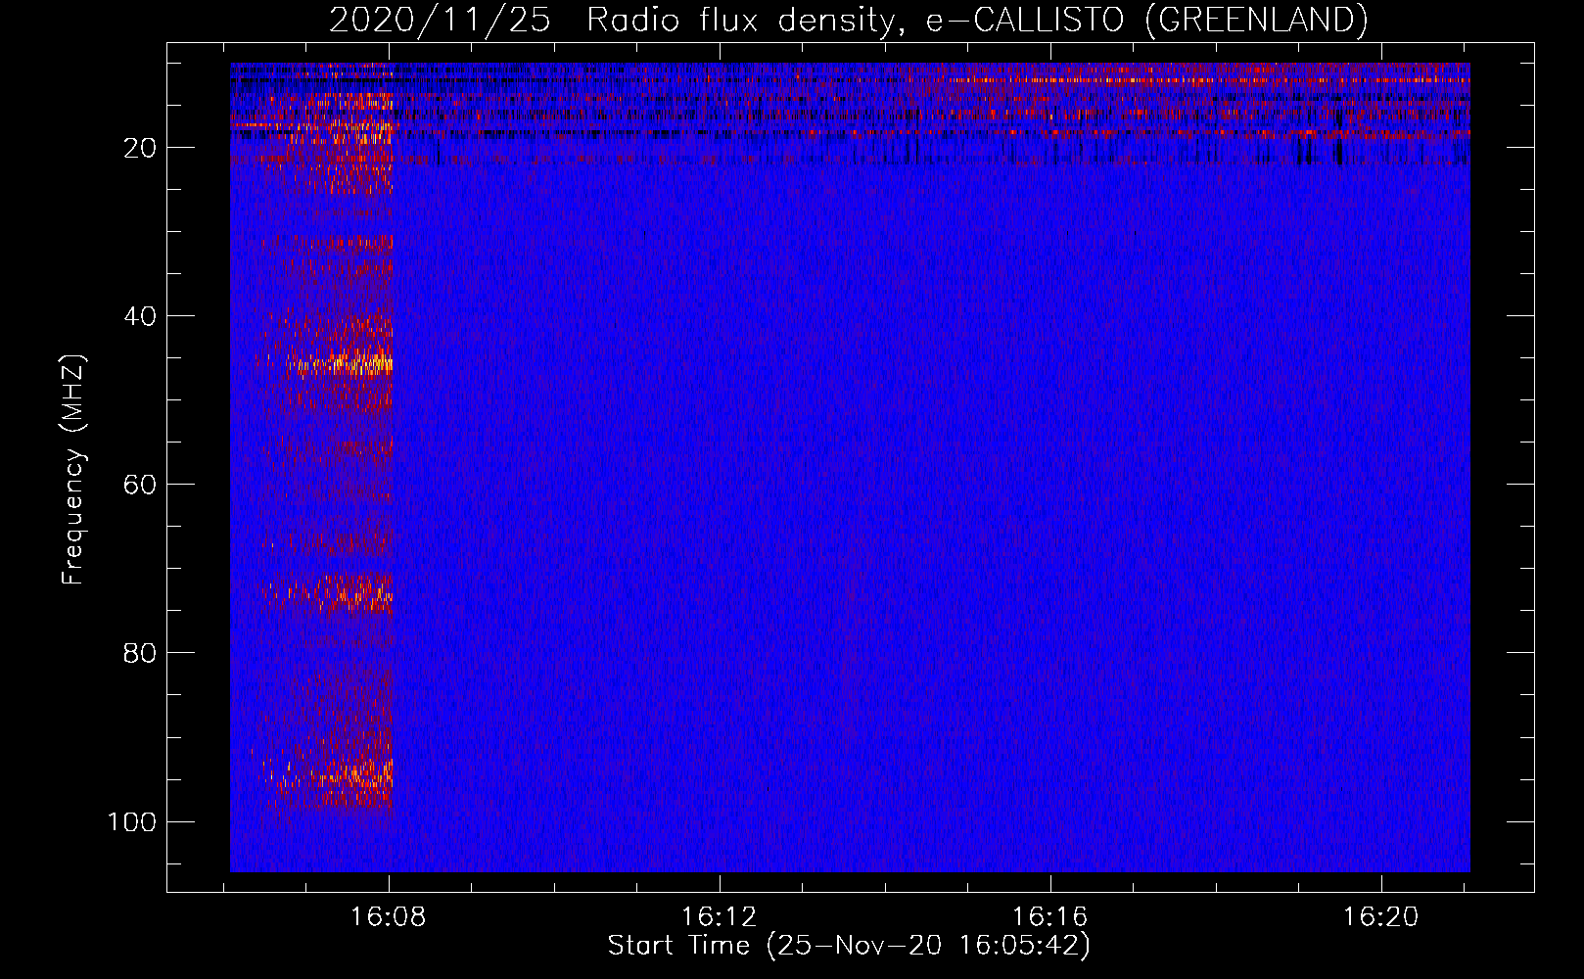Image resolution: width=1584 pixels, height=979 pixels.
Task: Click the 100 frequency tick label
Action: click(x=132, y=821)
